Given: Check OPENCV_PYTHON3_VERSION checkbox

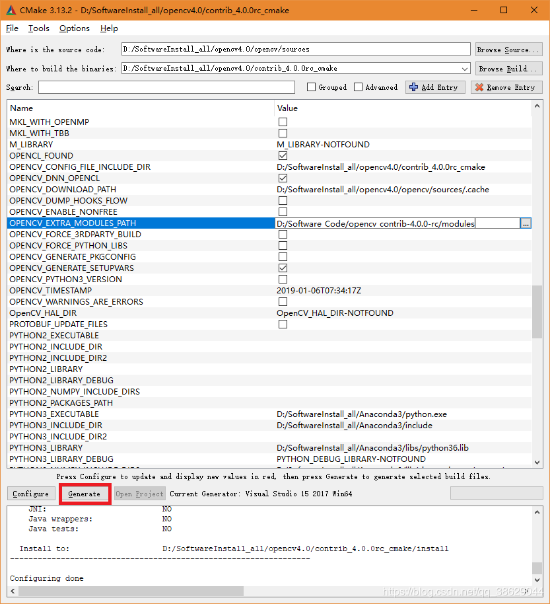Looking at the screenshot, I should point(283,280).
